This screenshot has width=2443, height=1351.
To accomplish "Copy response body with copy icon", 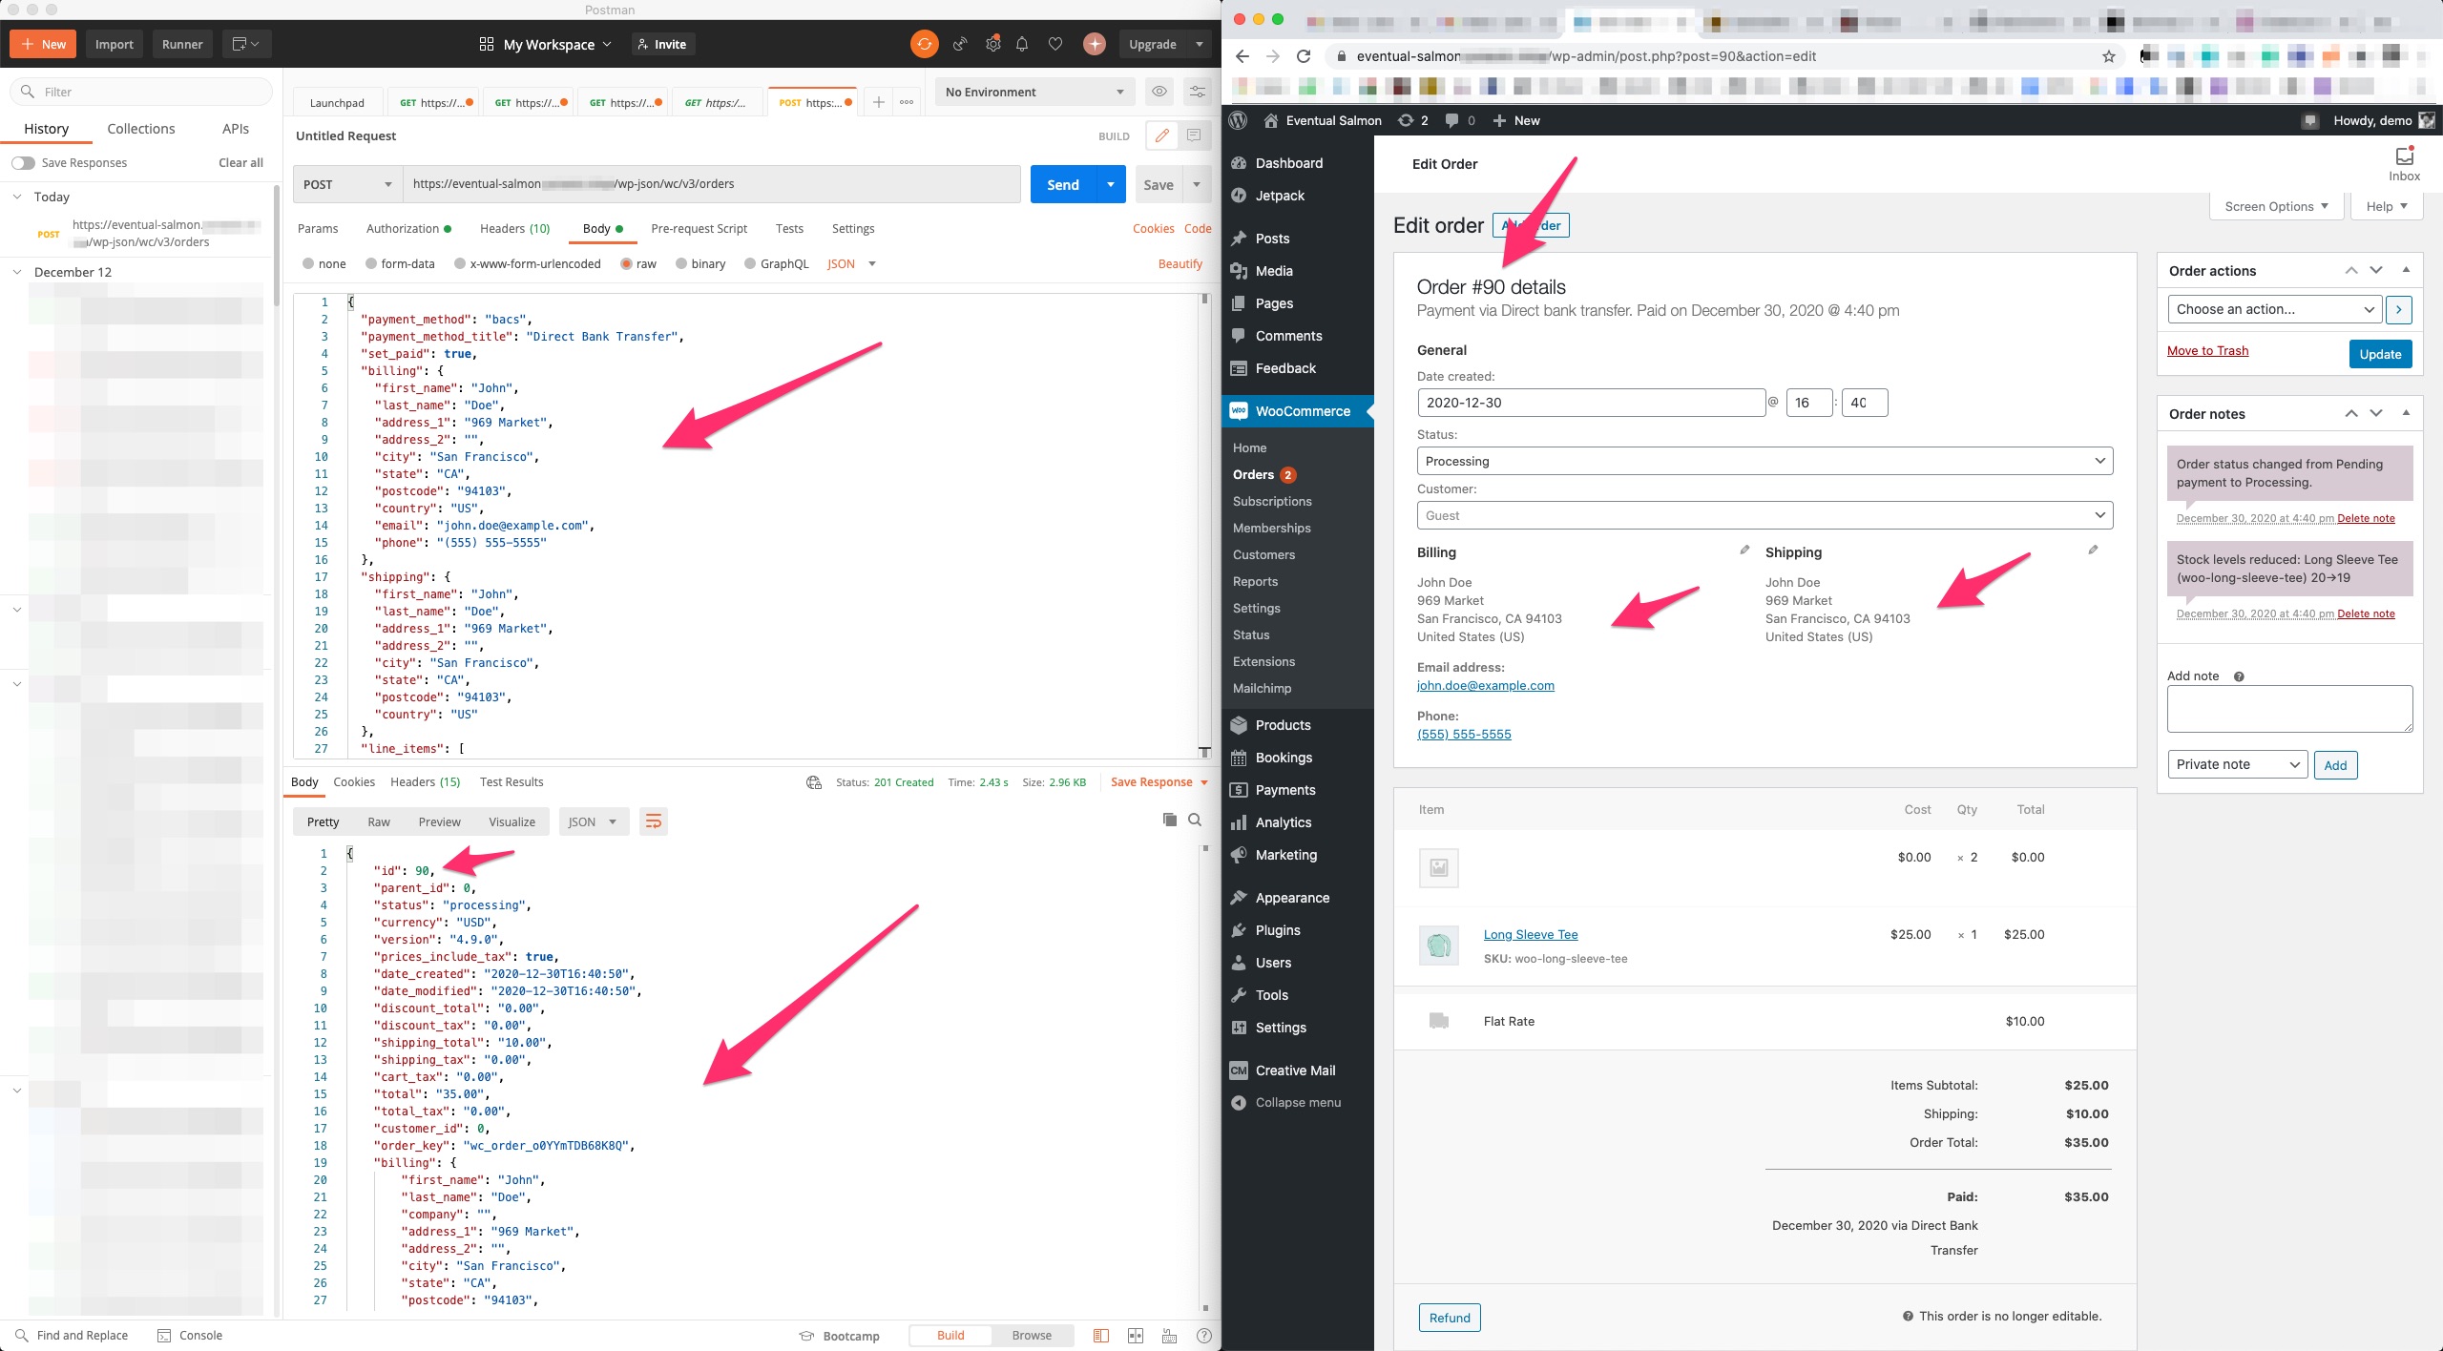I will tap(1169, 820).
